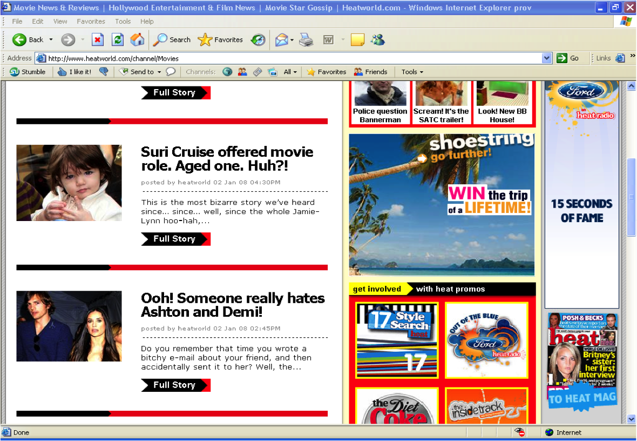Image resolution: width=637 pixels, height=441 pixels.
Task: Open the View menu
Action: coord(60,21)
